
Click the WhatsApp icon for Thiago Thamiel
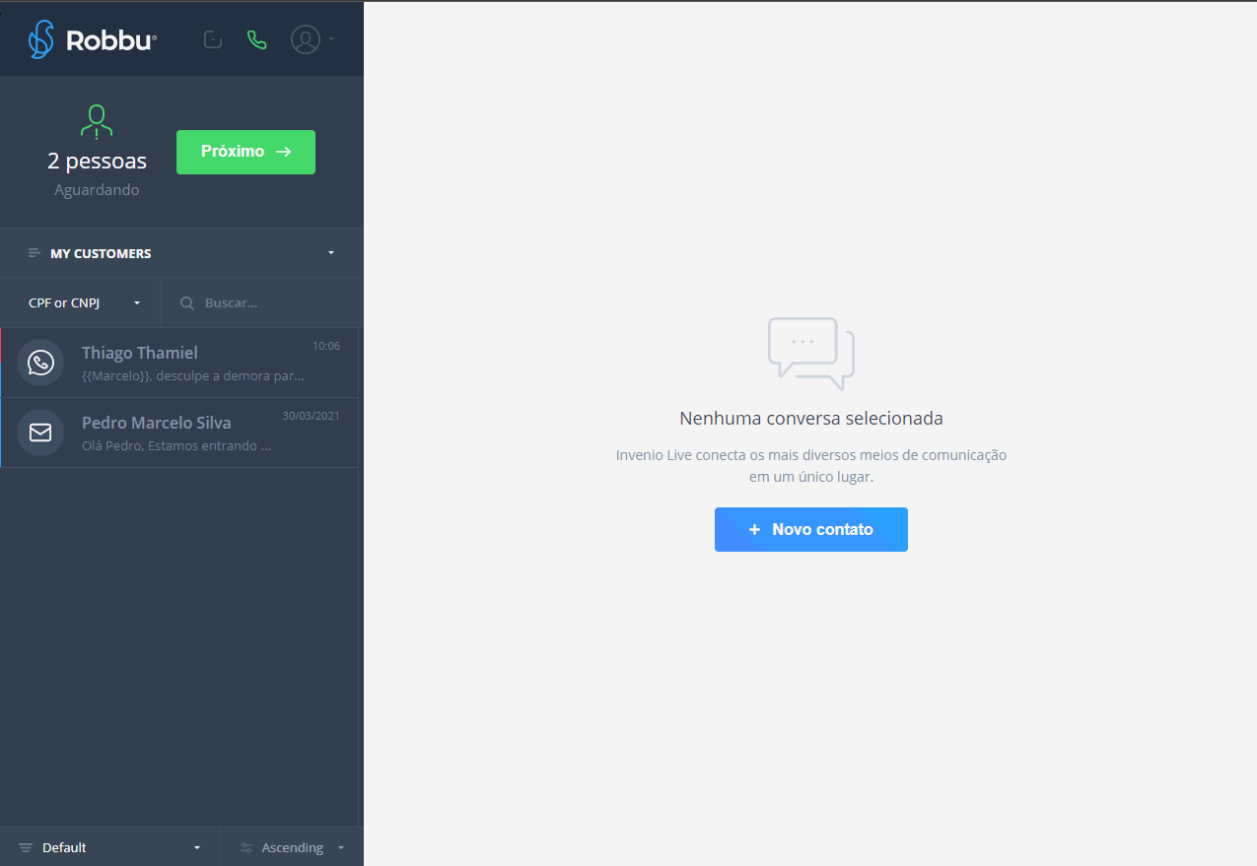tap(40, 363)
